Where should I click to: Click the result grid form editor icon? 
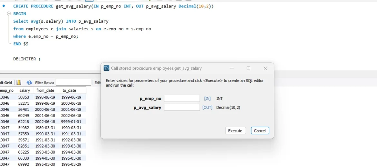(x=19, y=83)
